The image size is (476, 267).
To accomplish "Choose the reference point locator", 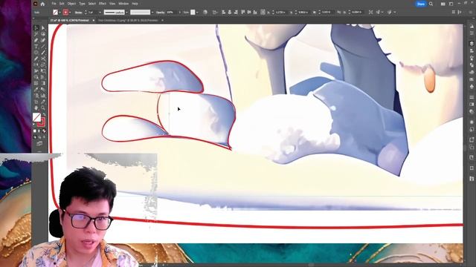I will click(x=263, y=12).
